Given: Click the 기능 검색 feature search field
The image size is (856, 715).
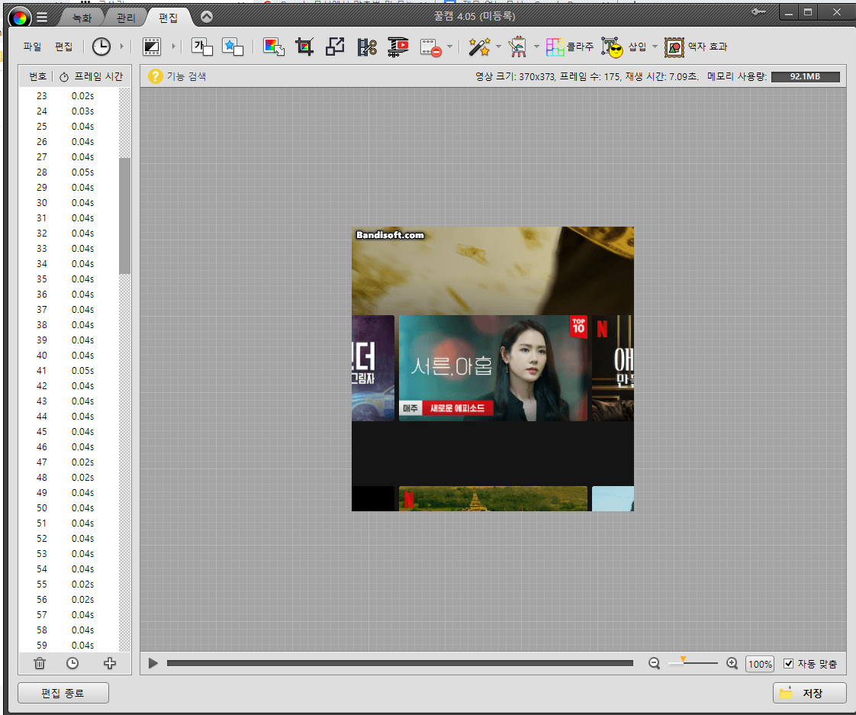Looking at the screenshot, I should (186, 76).
